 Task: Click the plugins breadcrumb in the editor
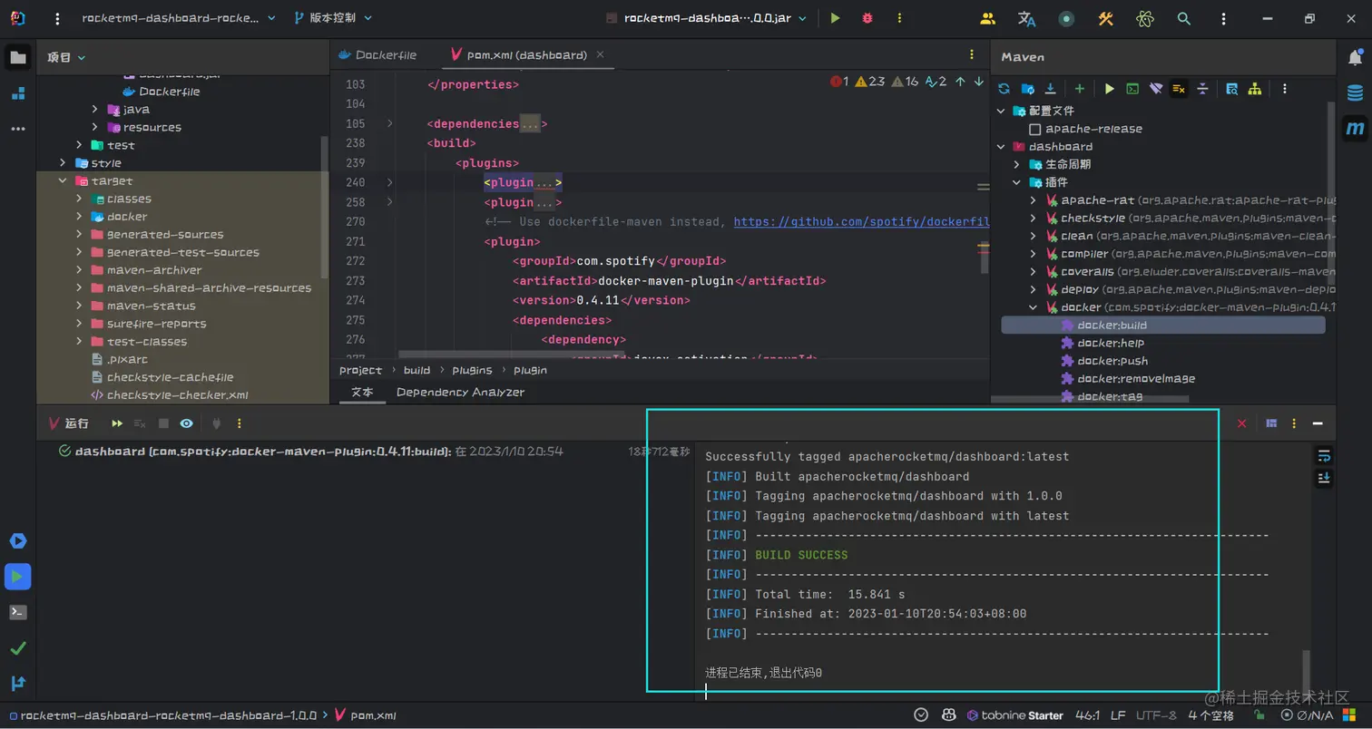(472, 370)
